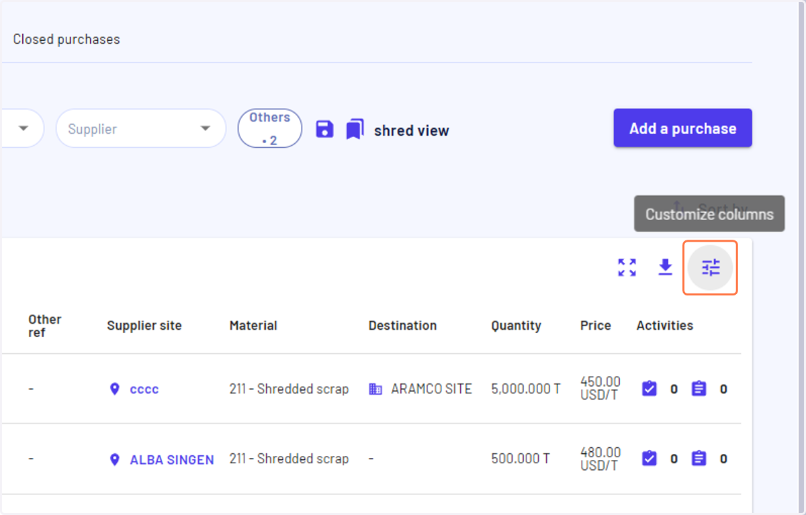806x515 pixels.
Task: Click the Price column header
Action: 596,326
